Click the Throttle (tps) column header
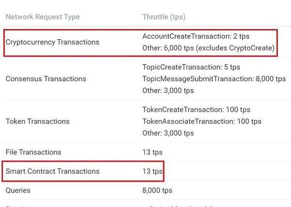291x207 pixels. pos(164,17)
